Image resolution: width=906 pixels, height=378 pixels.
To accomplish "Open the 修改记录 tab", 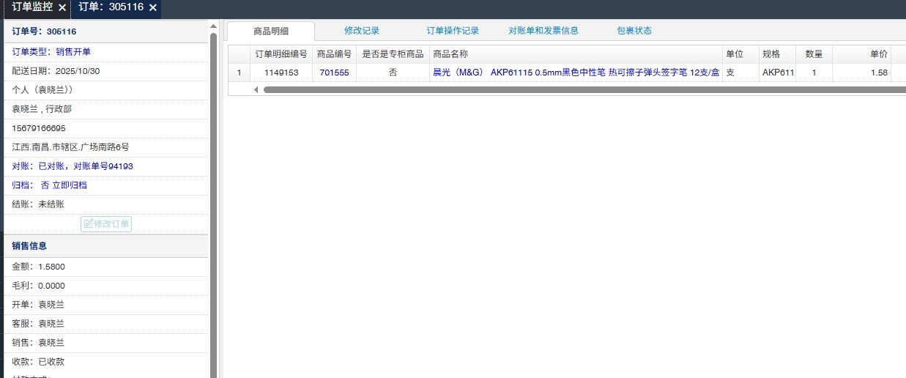I will [x=362, y=31].
